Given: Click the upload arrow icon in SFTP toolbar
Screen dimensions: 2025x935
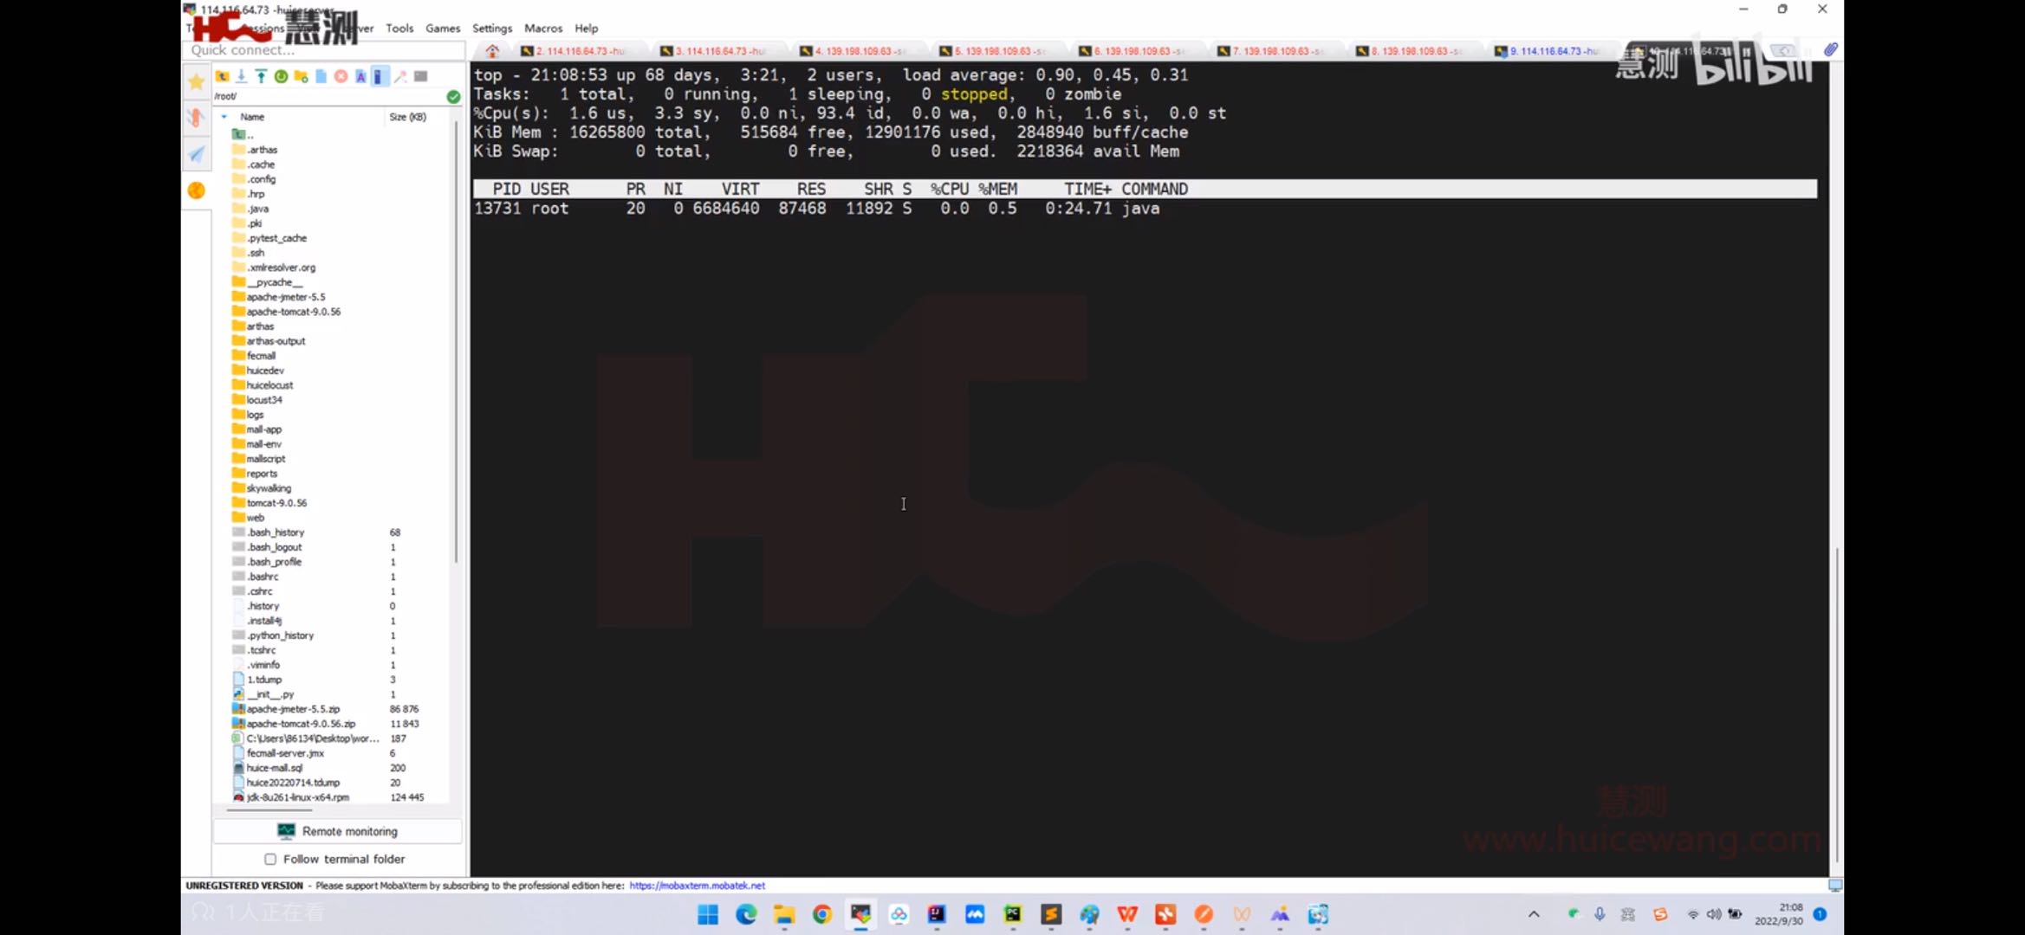Looking at the screenshot, I should tap(261, 76).
